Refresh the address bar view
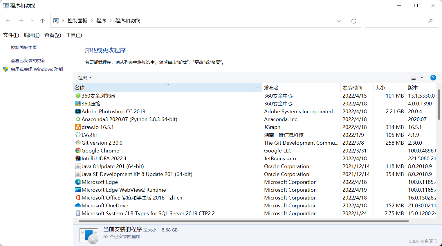This screenshot has width=442, height=246. click(x=353, y=21)
